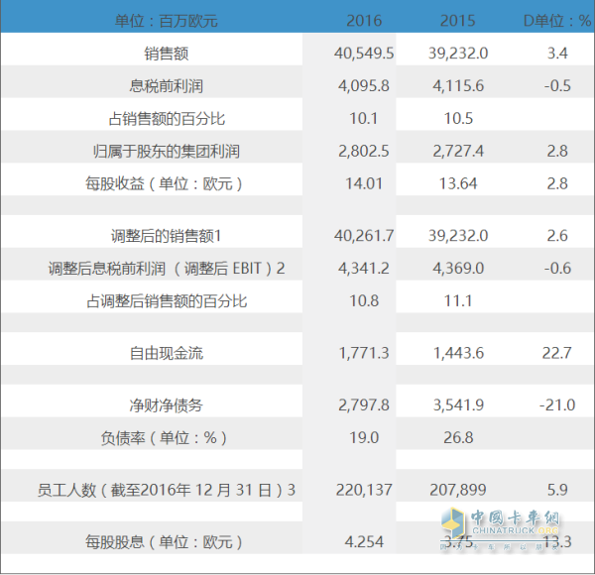Click the 每股收益 14.01 value

point(365,183)
